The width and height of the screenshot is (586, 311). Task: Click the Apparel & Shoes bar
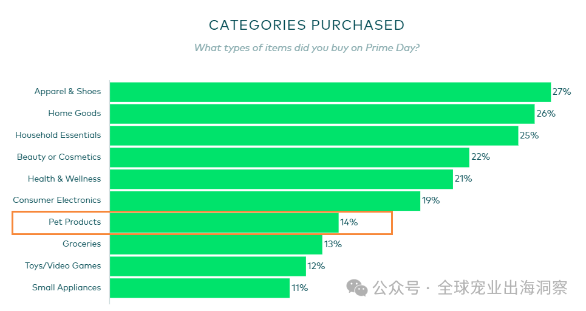click(x=330, y=92)
